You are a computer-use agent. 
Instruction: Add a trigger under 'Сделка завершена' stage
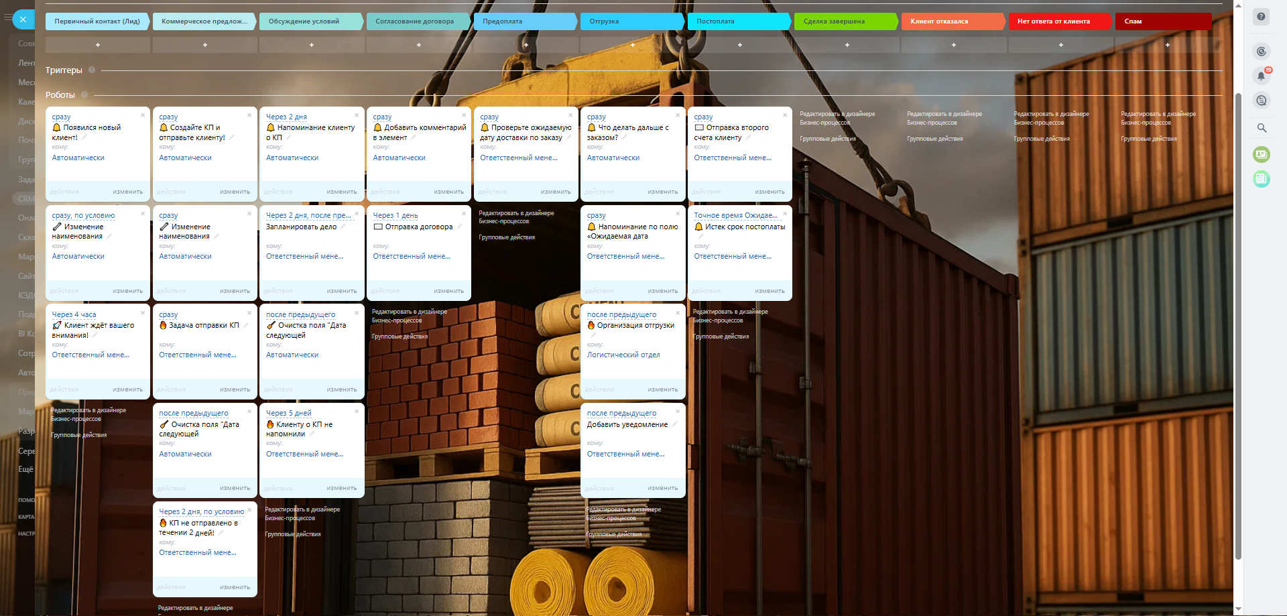[847, 45]
